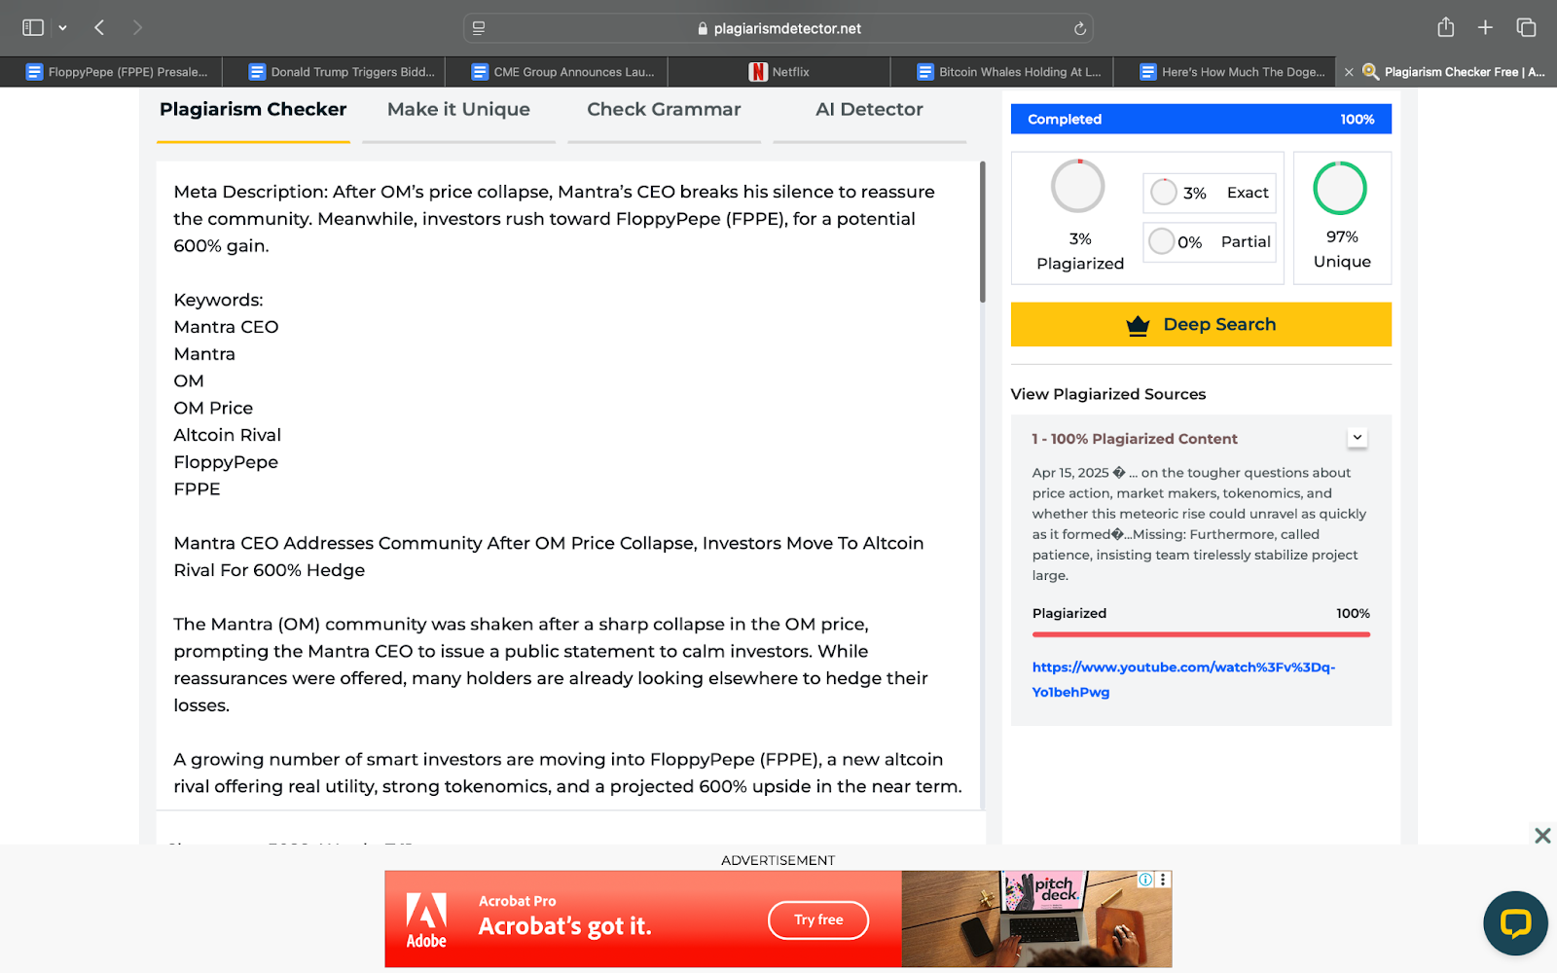The image size is (1557, 973).
Task: Open the live chat bubble
Action: (x=1515, y=923)
